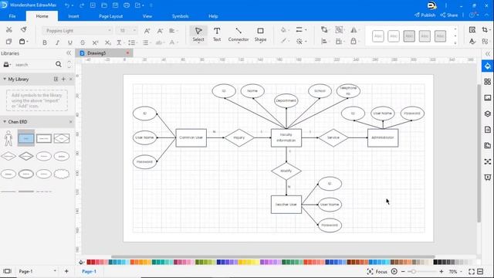Select the Text tool
The height and width of the screenshot is (278, 494).
pyautogui.click(x=217, y=34)
